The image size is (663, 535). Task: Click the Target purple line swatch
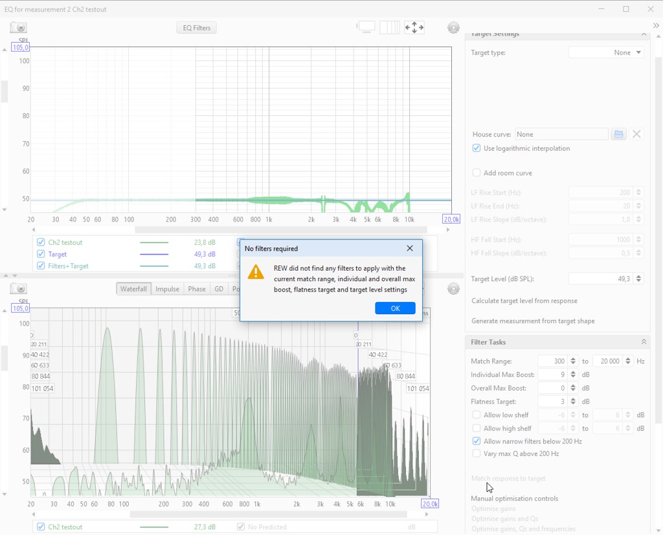point(154,254)
